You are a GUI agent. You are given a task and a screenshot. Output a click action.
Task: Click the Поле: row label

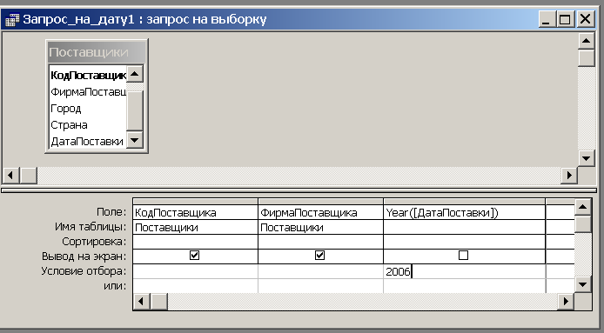click(x=111, y=212)
